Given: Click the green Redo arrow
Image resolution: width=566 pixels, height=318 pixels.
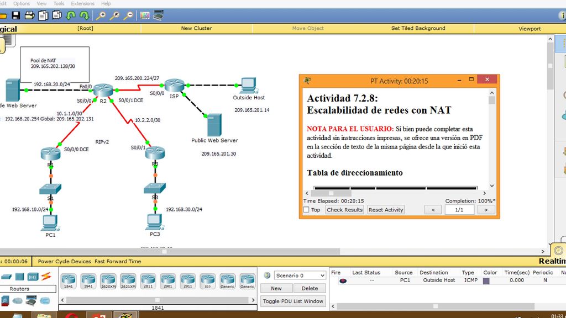Looking at the screenshot, I should [85, 15].
